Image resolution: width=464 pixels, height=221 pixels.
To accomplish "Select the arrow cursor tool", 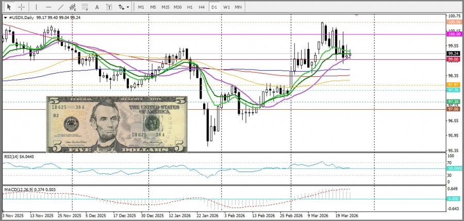I will point(9,7).
